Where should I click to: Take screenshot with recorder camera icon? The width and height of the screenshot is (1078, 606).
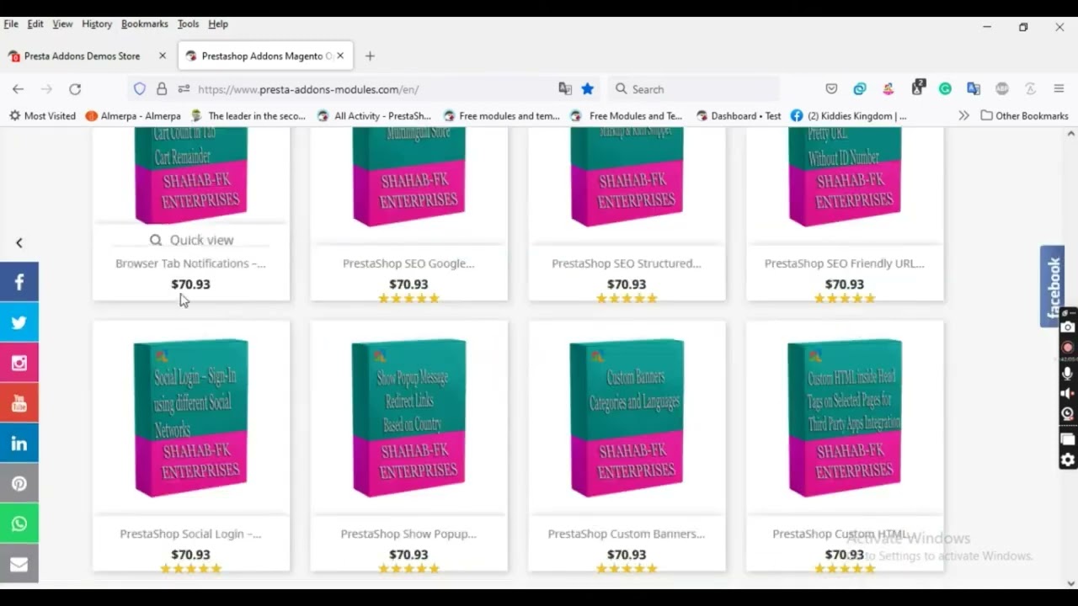point(1068,327)
